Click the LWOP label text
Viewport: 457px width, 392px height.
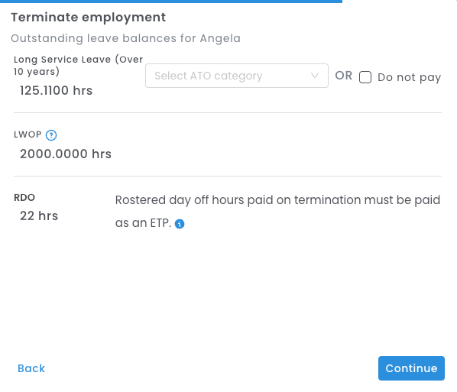28,134
